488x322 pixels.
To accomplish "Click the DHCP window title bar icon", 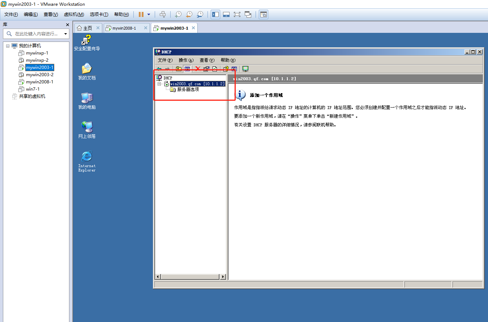I will click(158, 52).
